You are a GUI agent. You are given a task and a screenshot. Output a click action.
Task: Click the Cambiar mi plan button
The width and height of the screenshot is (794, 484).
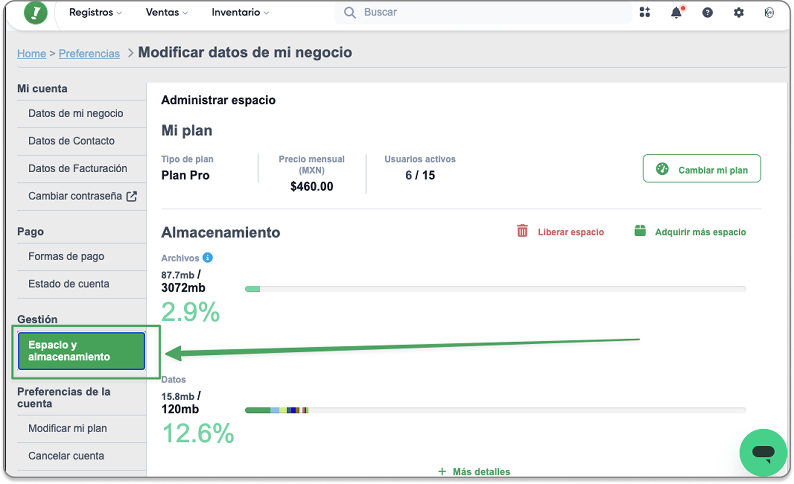pyautogui.click(x=702, y=169)
